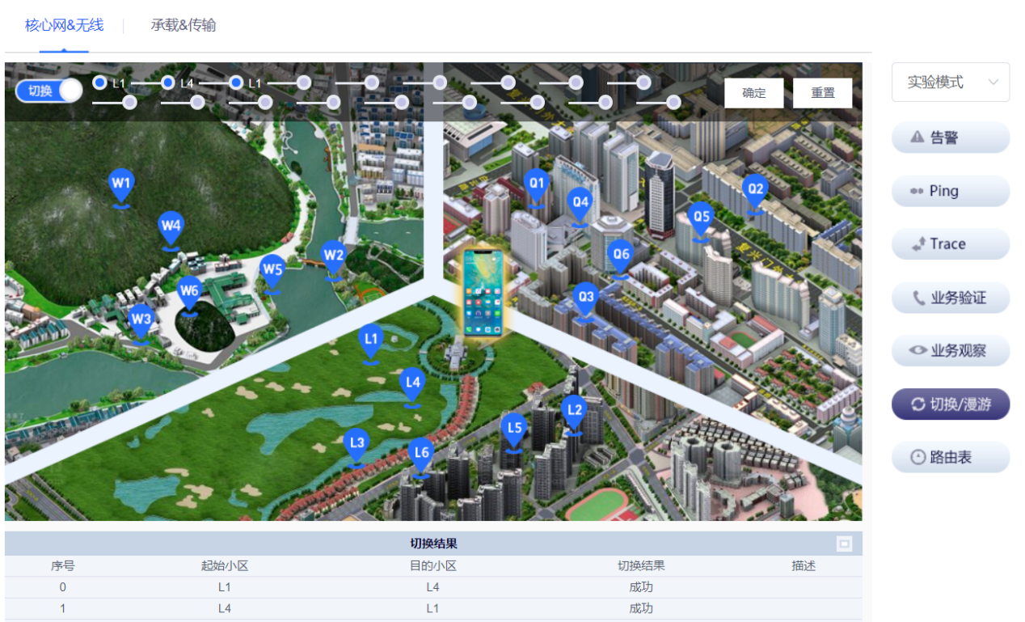This screenshot has width=1025, height=622.
Task: Click the W1 cell marker on the map
Action: 120,186
